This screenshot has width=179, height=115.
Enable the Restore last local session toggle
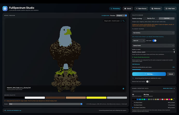click(x=148, y=81)
